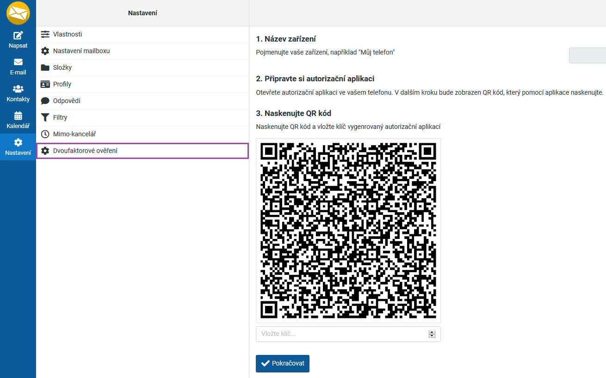Click the Složky folder icon

[x=45, y=67]
